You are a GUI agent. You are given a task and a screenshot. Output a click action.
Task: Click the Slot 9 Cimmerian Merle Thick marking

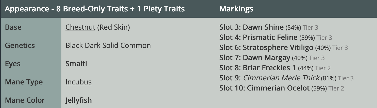coord(281,78)
